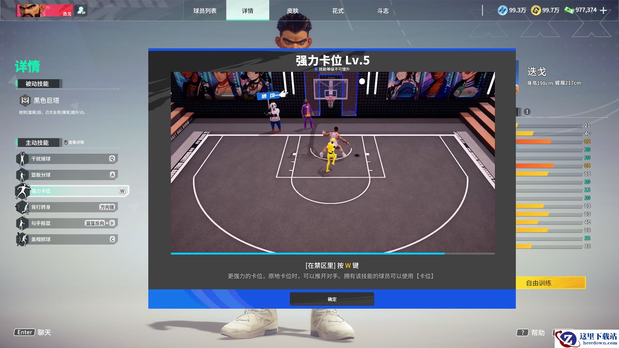619x348 pixels.
Task: Click the attribute value 21
Action: (x=587, y=126)
